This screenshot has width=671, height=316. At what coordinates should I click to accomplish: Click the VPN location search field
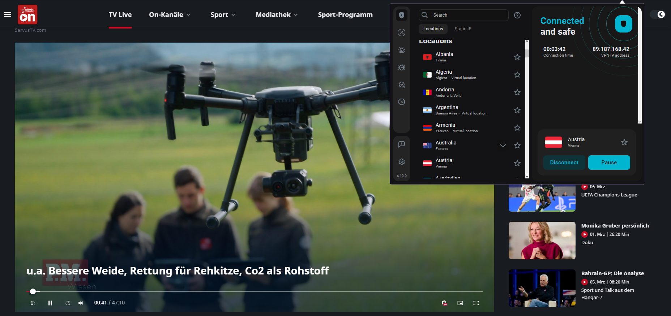tap(464, 15)
